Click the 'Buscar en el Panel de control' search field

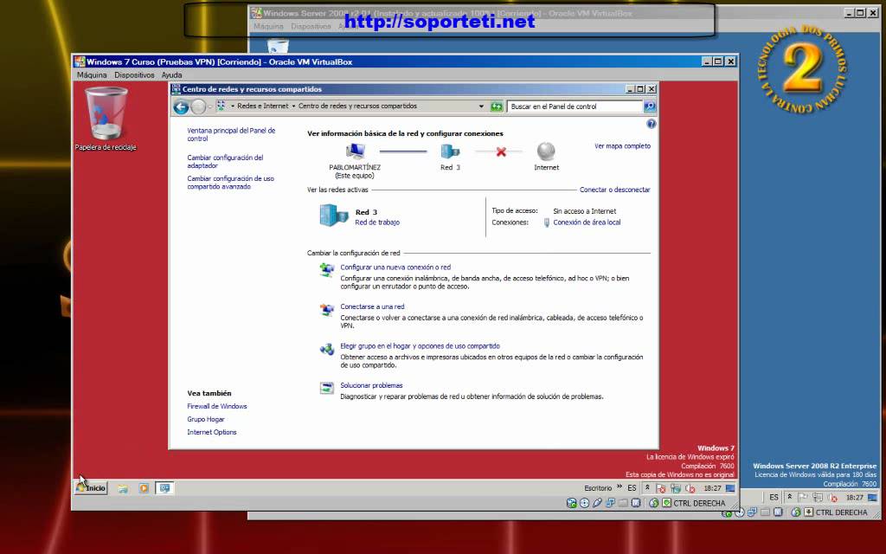pos(575,106)
